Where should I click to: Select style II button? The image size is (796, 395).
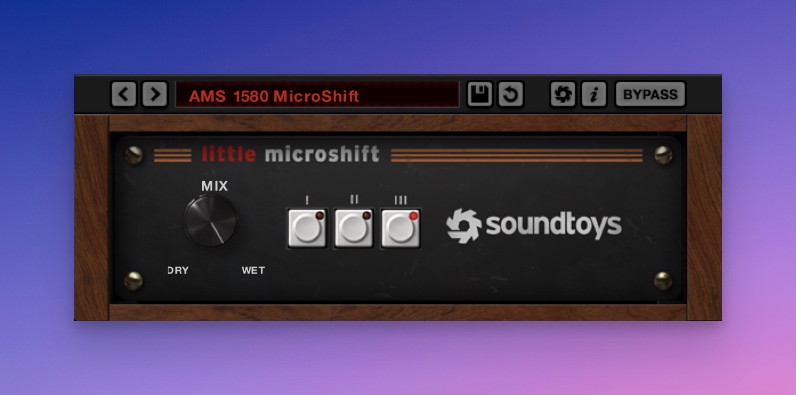coord(354,228)
